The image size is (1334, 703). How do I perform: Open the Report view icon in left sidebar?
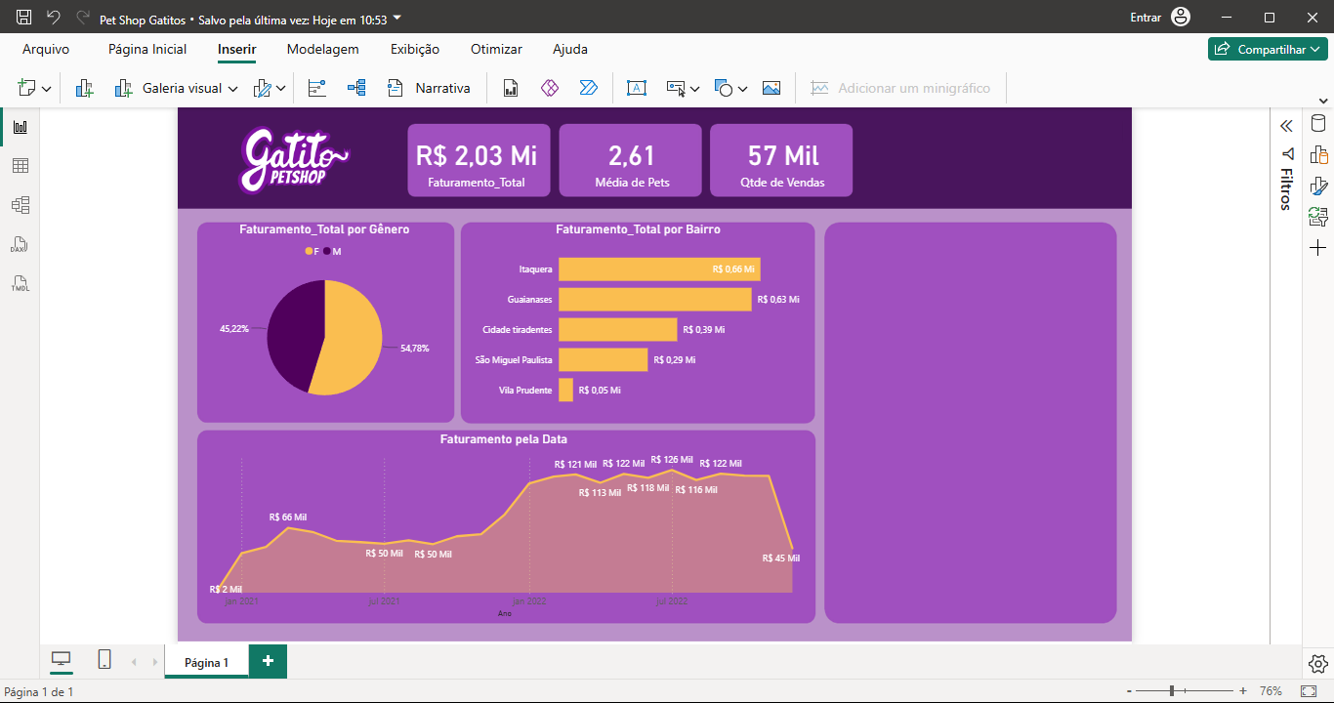coord(20,127)
